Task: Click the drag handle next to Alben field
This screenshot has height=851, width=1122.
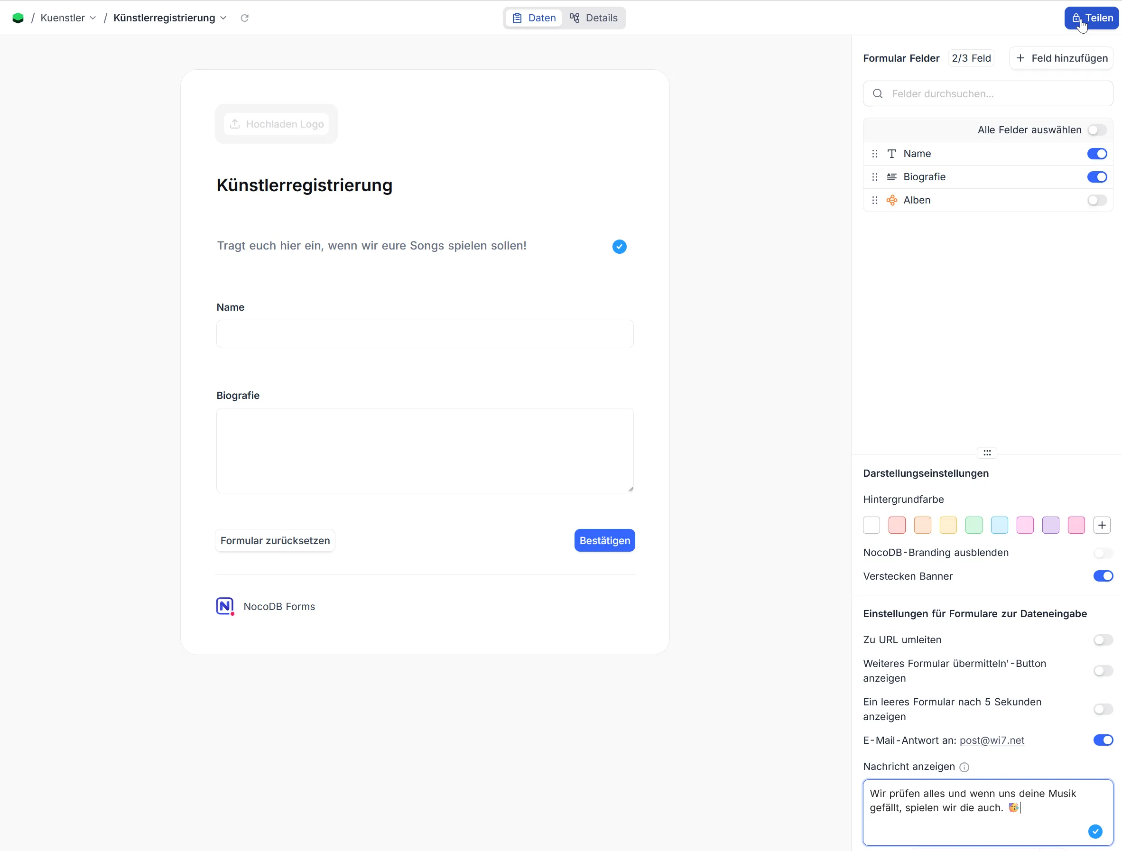Action: [874, 200]
